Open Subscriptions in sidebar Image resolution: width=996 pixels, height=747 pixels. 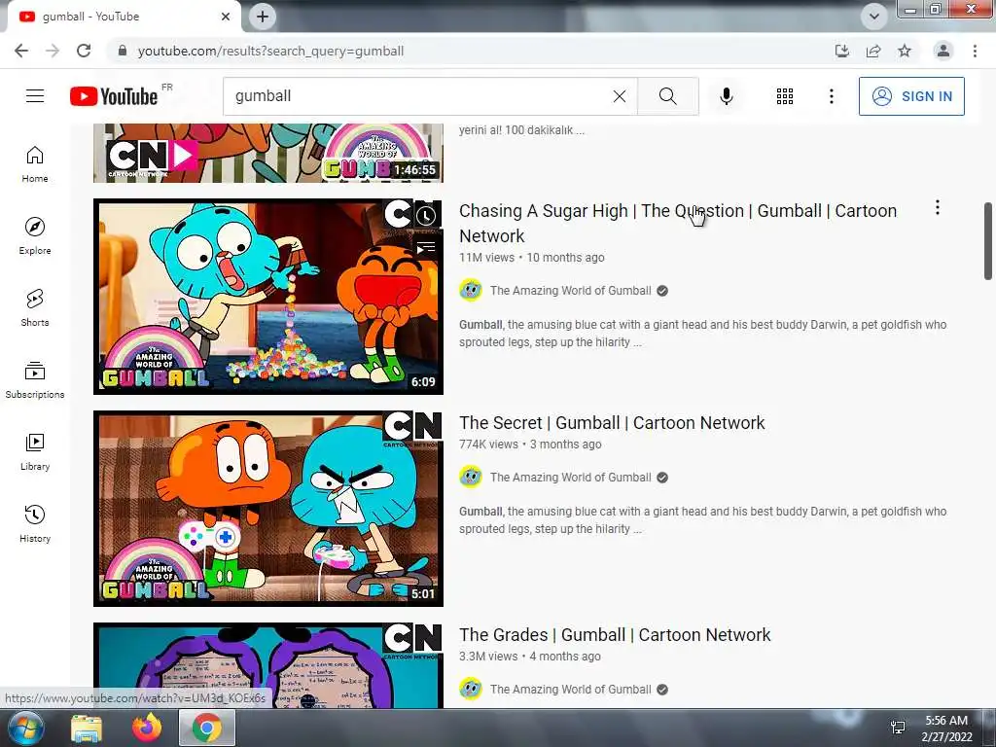pos(35,379)
